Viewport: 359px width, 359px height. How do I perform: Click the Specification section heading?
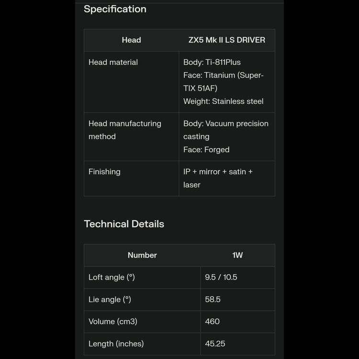pyautogui.click(x=115, y=9)
